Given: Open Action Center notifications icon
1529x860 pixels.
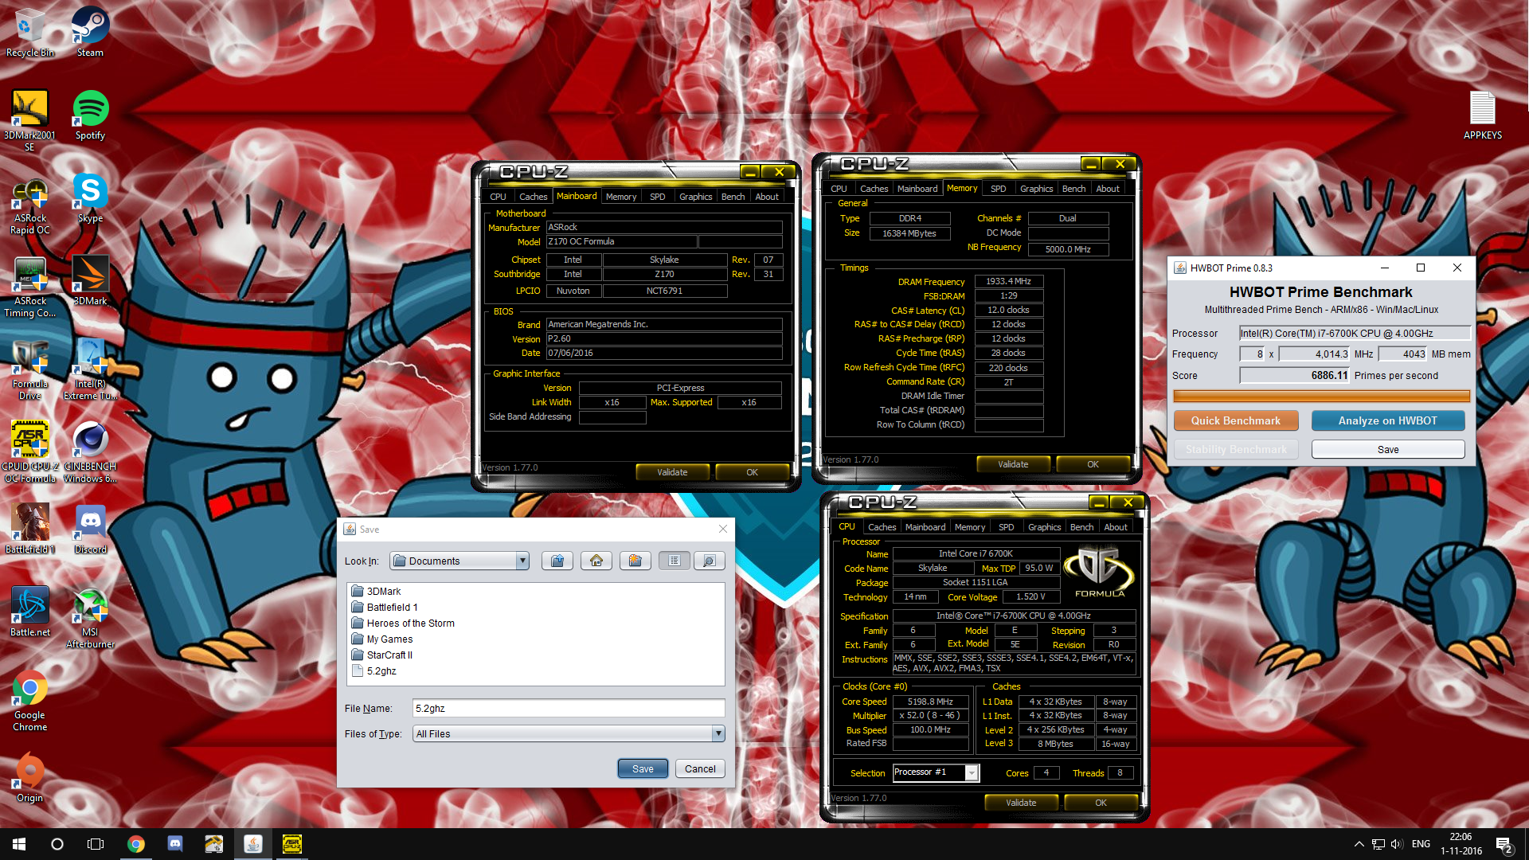Looking at the screenshot, I should click(1504, 844).
